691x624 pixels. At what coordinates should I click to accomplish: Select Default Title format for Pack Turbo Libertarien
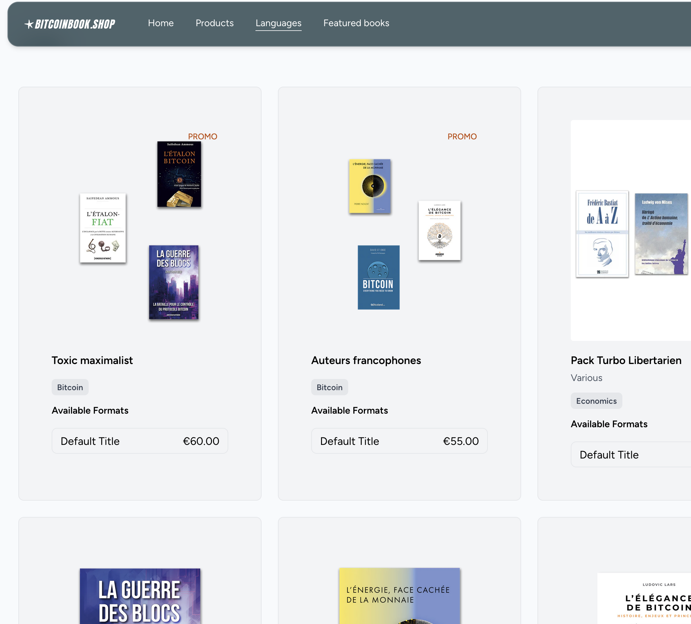[631, 455]
